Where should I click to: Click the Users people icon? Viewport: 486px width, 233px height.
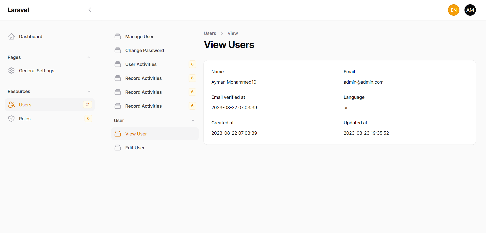point(11,105)
